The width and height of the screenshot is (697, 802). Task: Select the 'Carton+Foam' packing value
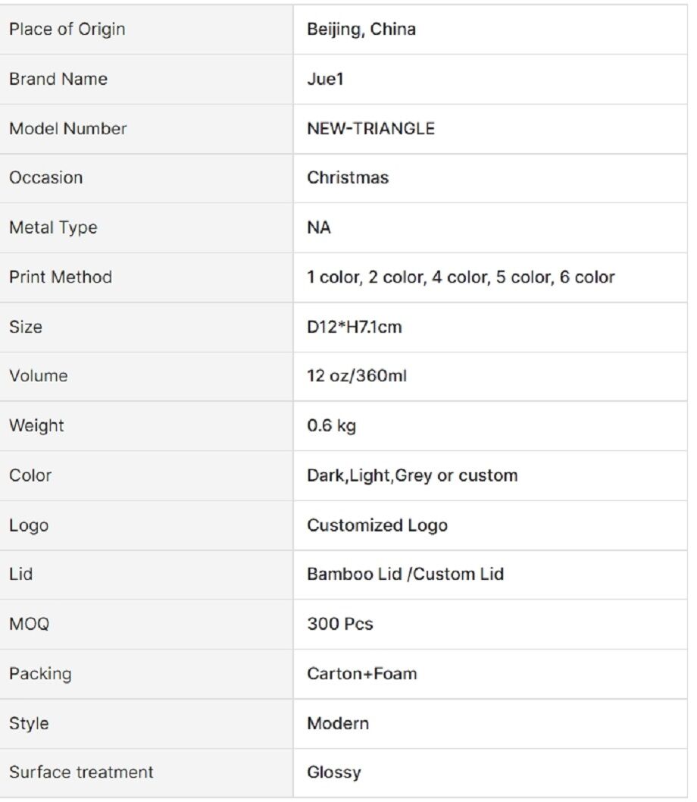(x=361, y=674)
